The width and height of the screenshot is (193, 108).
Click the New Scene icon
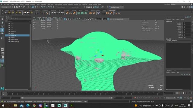14,7
